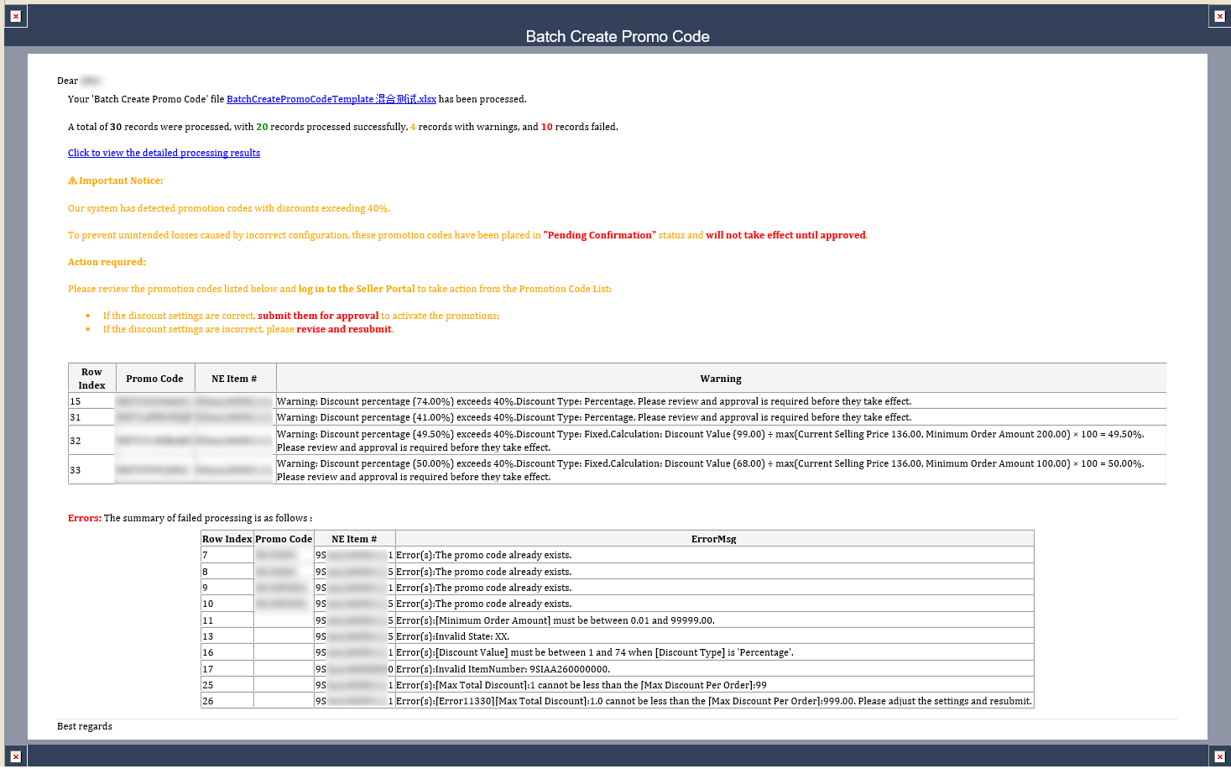Screen dimensions: 1231x769
Task: Click to view the detailed processing results
Action: click(164, 153)
